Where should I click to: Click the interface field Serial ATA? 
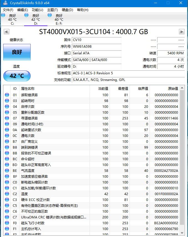pyautogui.click(x=97, y=53)
